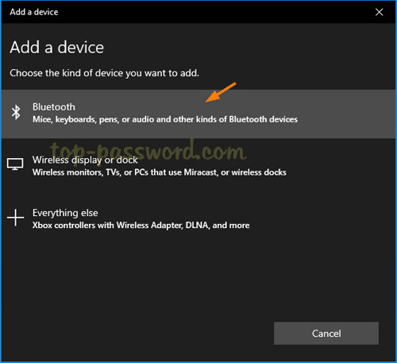
Task: Cancel adding a device
Action: point(326,334)
